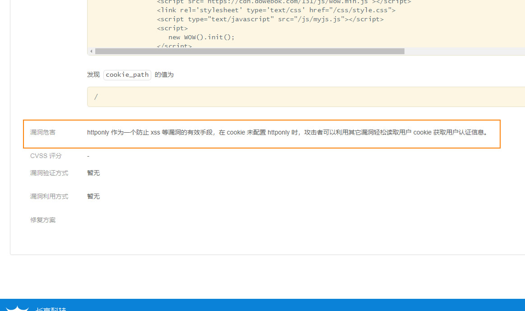Click the '的值为' text

[164, 74]
